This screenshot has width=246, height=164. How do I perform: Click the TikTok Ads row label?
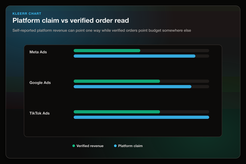tap(40, 113)
